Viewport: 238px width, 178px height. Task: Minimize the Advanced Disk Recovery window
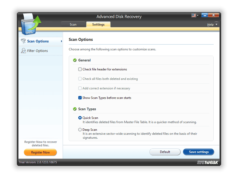[x=205, y=15]
